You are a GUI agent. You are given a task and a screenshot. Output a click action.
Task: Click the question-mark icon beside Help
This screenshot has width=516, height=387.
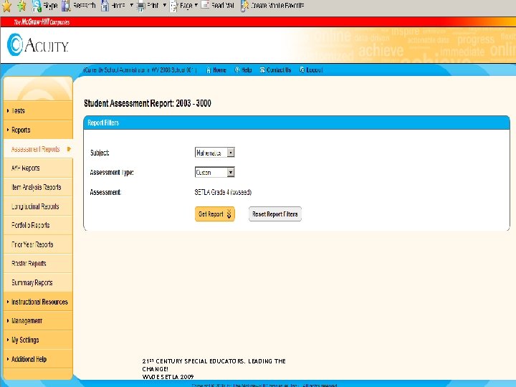pos(236,70)
